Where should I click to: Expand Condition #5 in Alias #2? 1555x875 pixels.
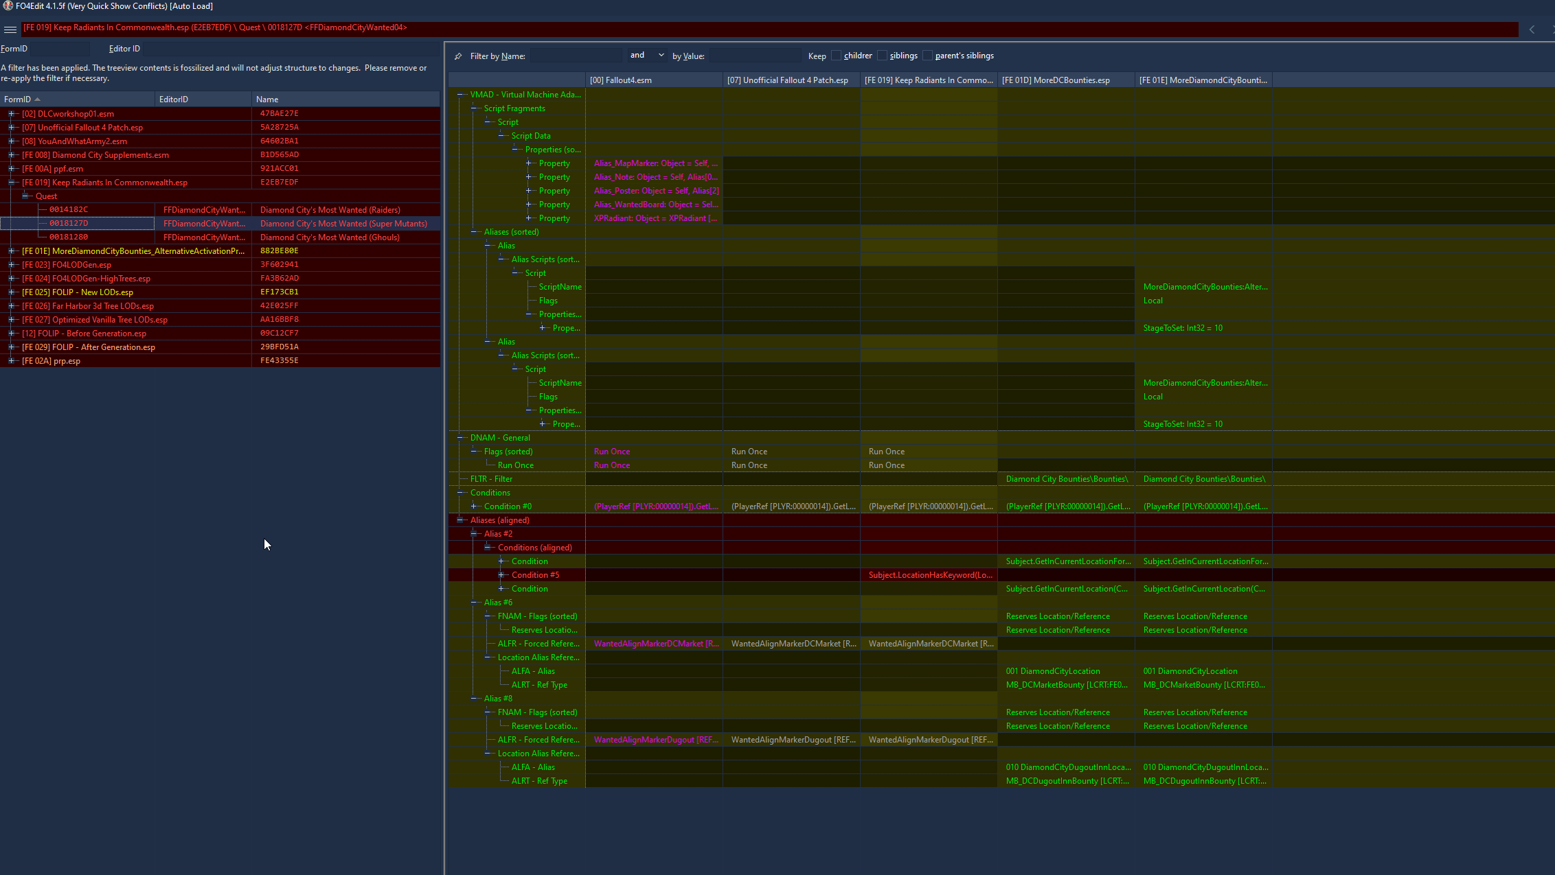501,575
